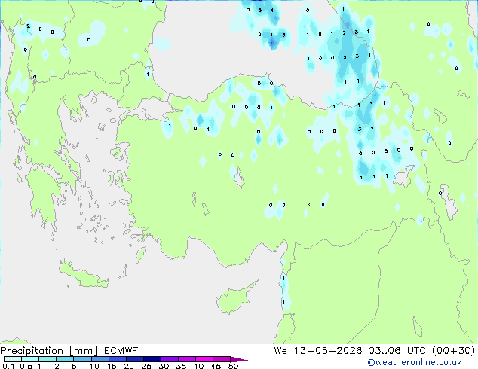Click the 5 to 10 mm legend swatch

click(x=82, y=359)
